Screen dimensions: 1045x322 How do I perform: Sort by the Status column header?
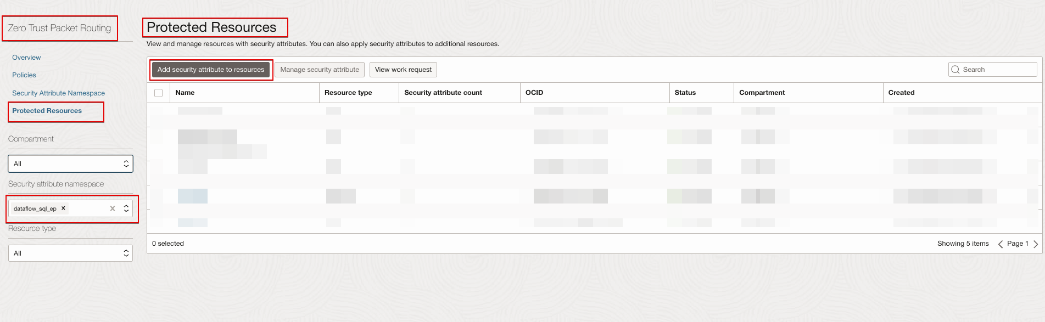click(685, 93)
